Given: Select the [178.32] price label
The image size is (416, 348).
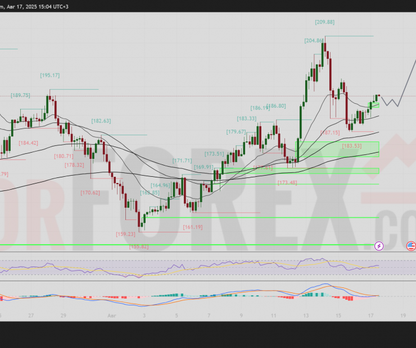Looking at the screenshot, I should 74,165.
